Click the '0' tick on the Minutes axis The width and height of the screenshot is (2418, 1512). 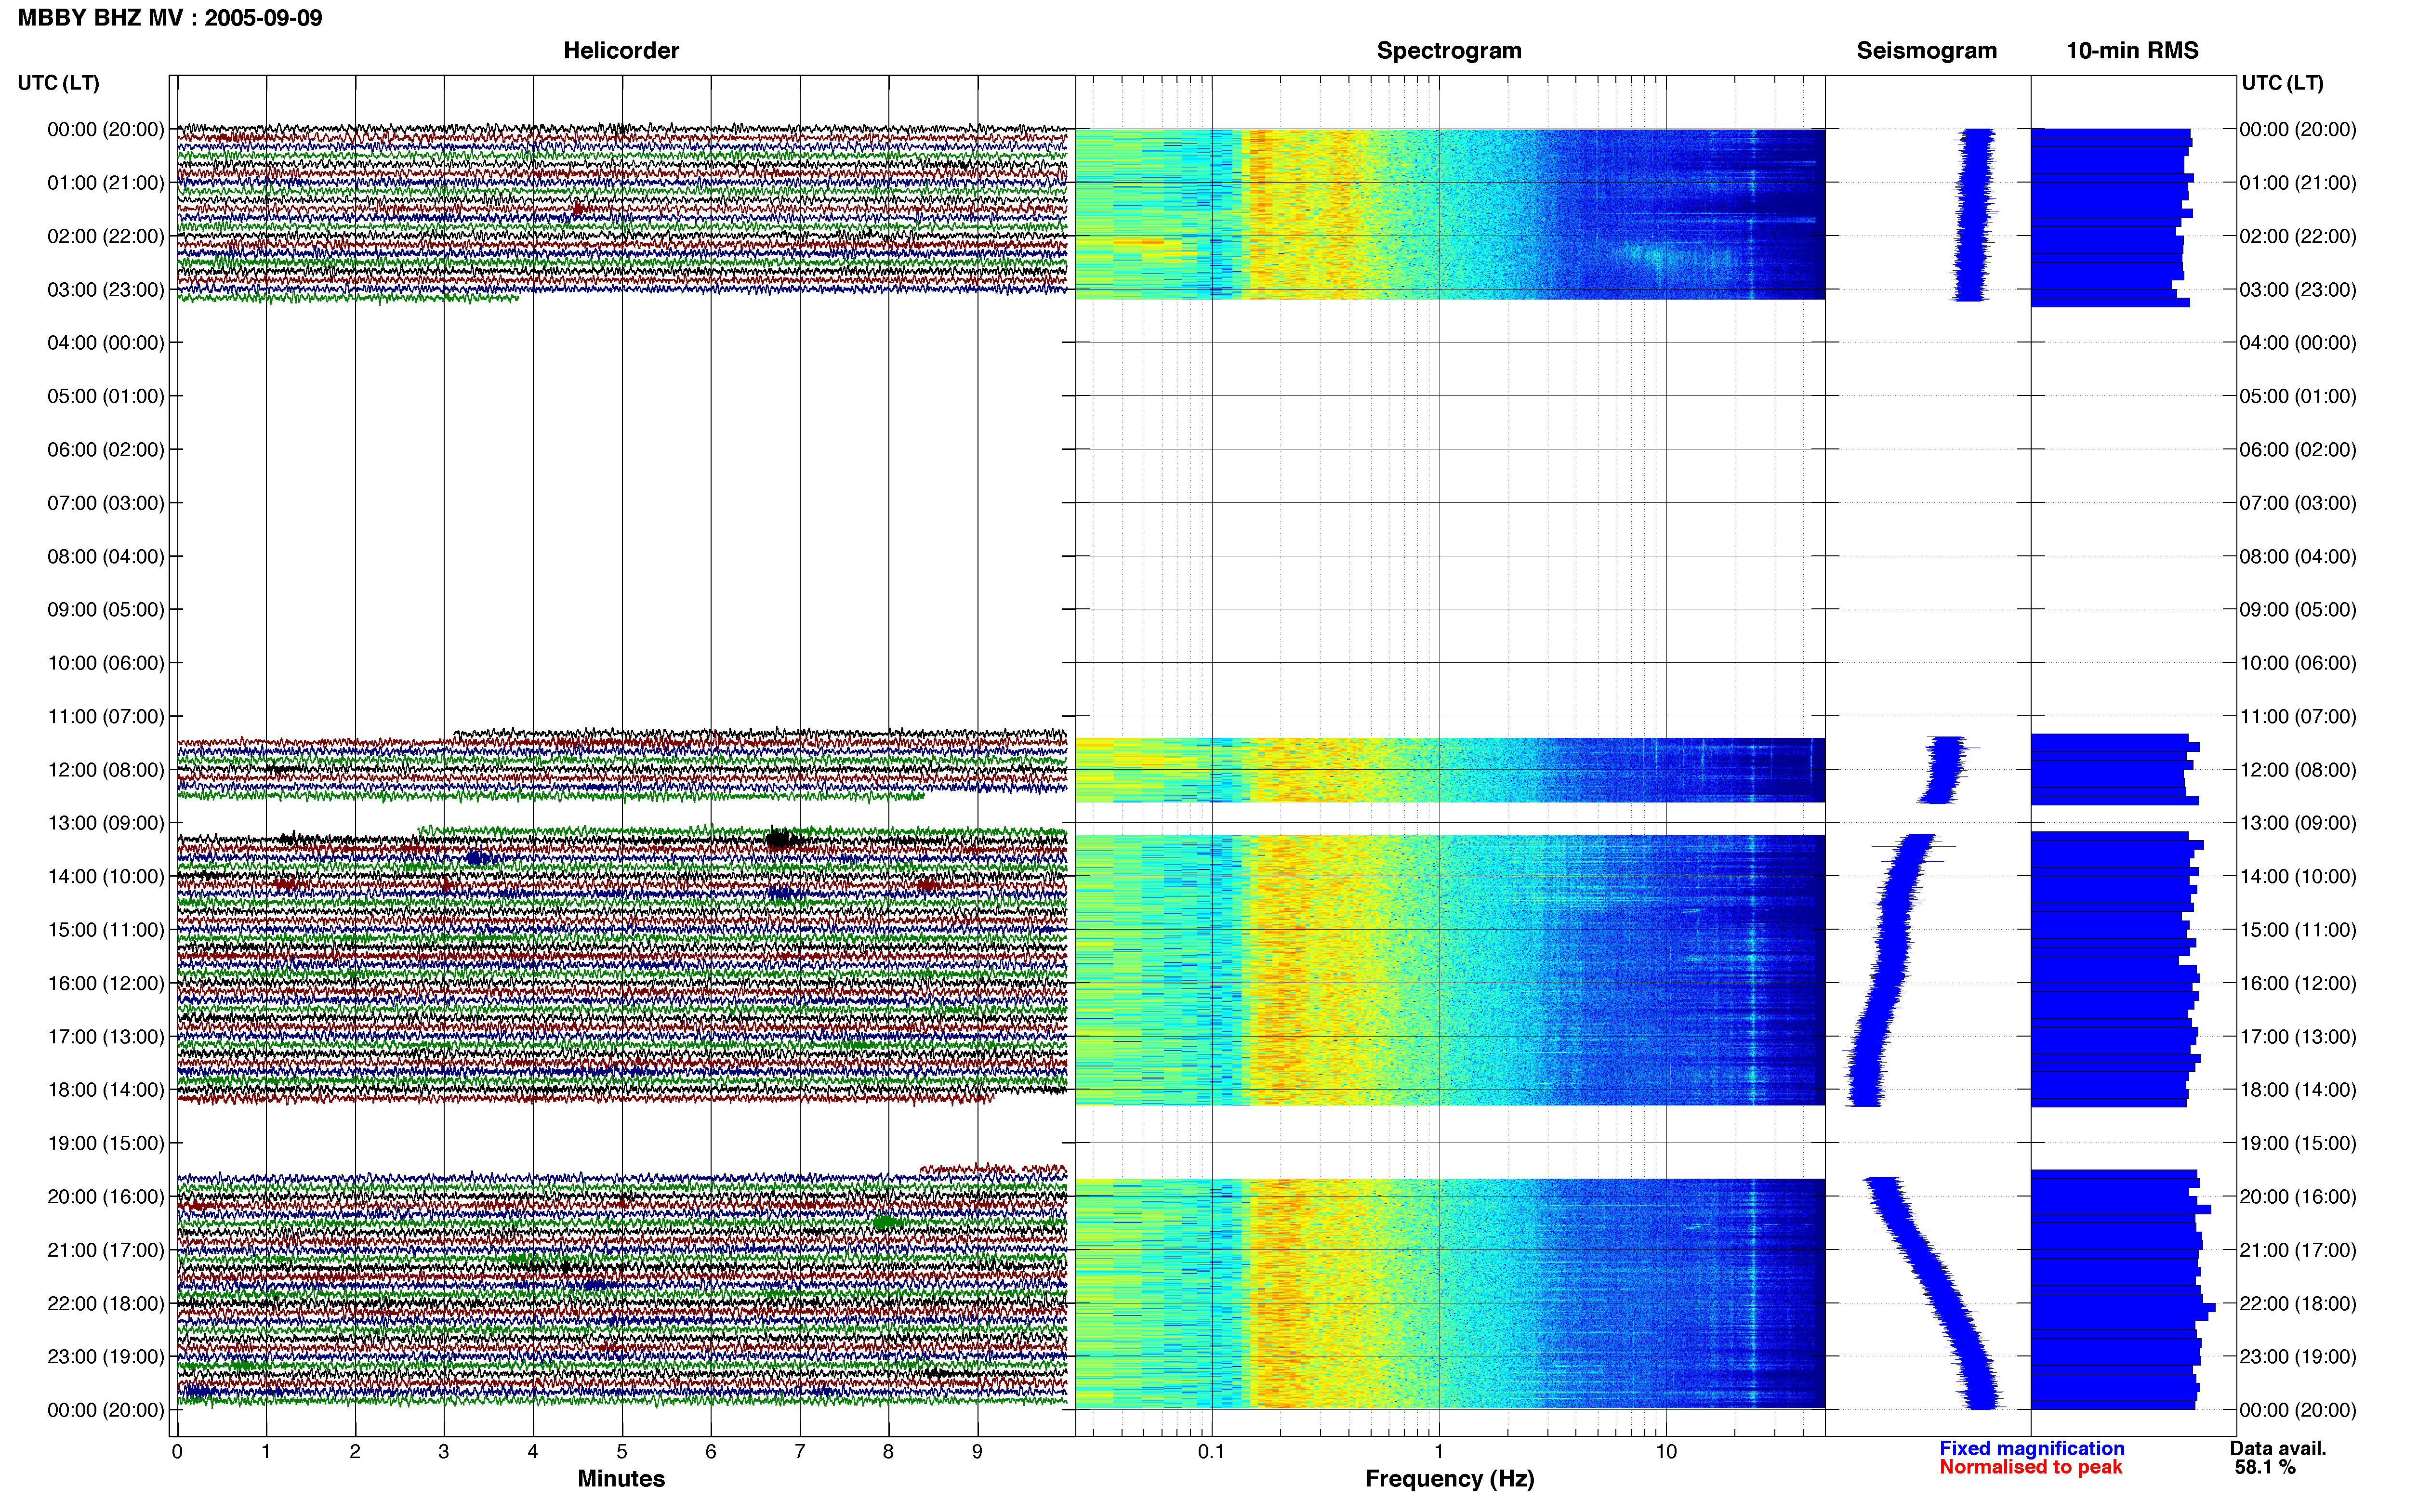tap(177, 1452)
